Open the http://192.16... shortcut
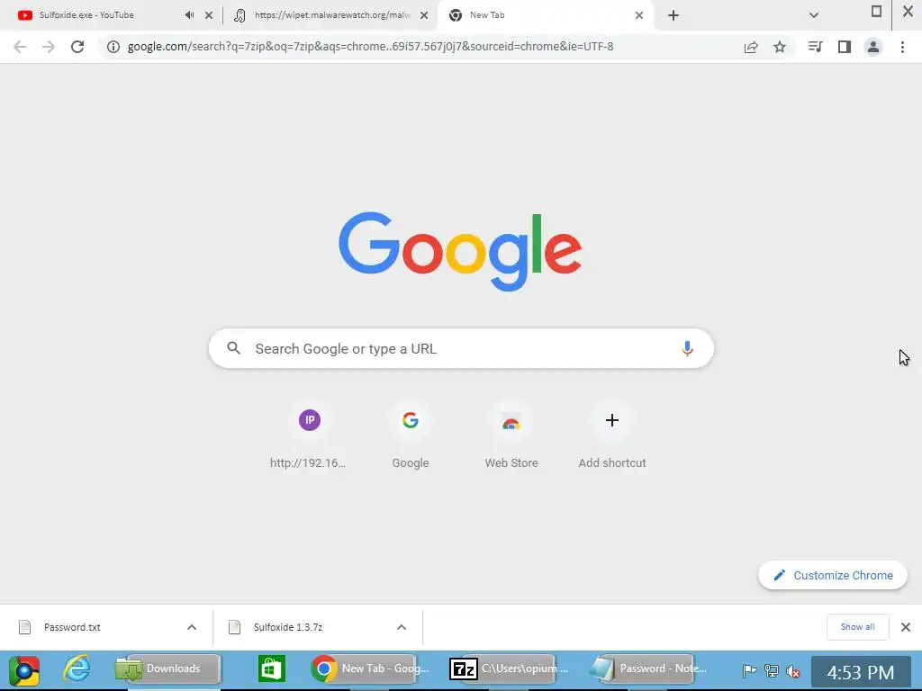 click(x=309, y=436)
